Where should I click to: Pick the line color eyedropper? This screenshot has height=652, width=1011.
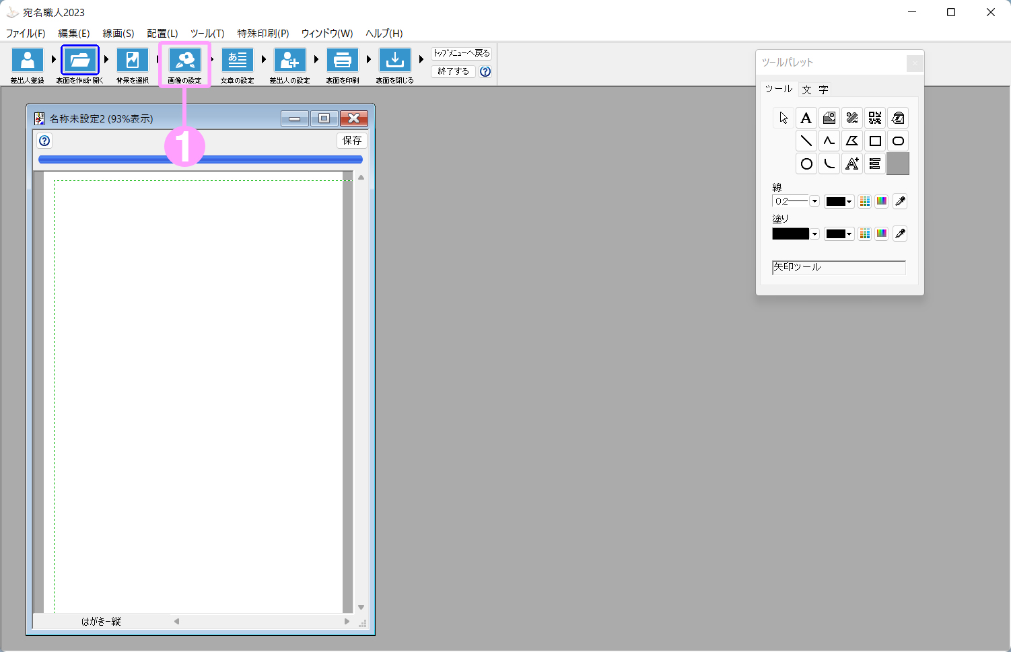pyautogui.click(x=900, y=201)
